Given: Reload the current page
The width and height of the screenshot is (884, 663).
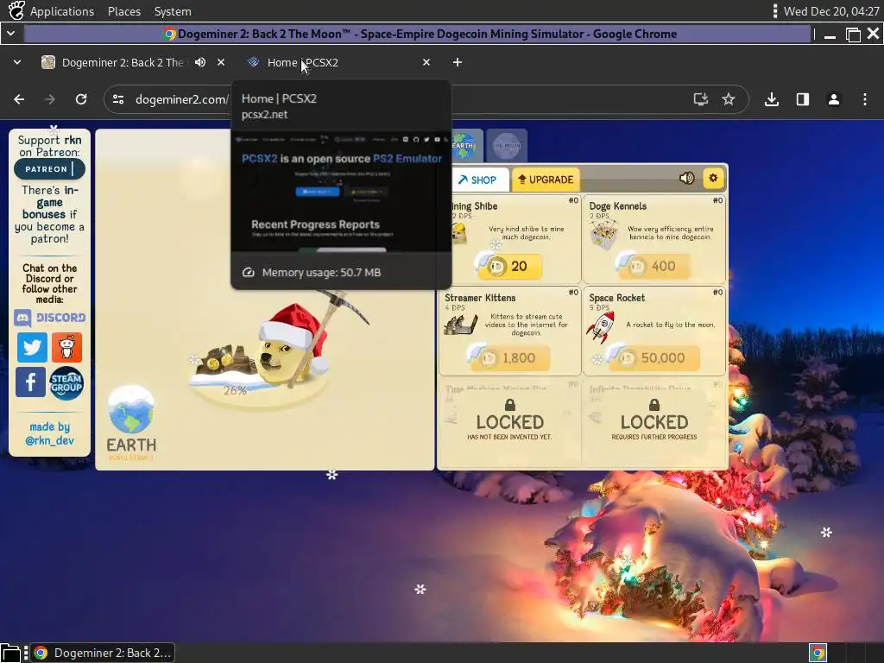Looking at the screenshot, I should (81, 100).
